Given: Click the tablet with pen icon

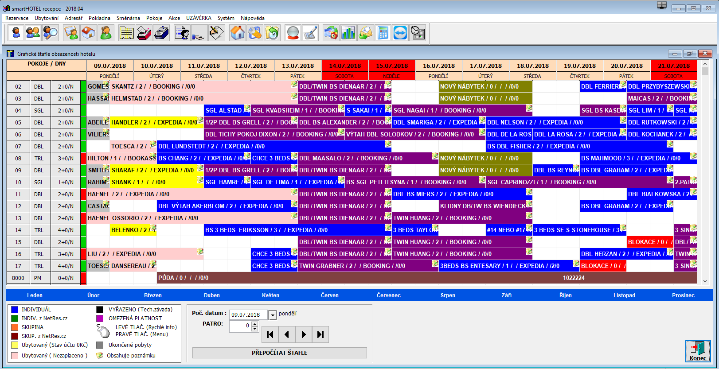Looking at the screenshot, I should tap(310, 33).
